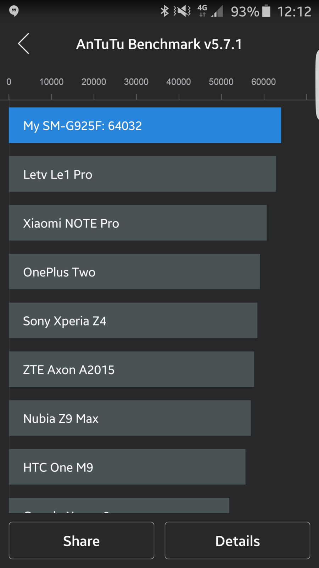
Task: Tap the vibrate mute status icon
Action: [182, 11]
